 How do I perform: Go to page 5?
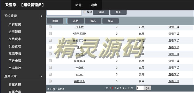pos(123,88)
